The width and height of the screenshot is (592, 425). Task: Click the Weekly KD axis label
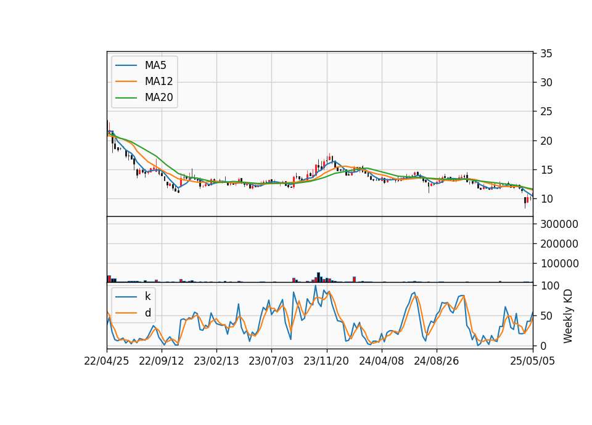pyautogui.click(x=568, y=316)
